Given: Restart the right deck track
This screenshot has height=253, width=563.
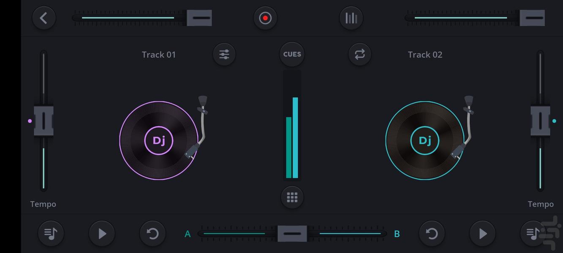Looking at the screenshot, I should pos(432,234).
